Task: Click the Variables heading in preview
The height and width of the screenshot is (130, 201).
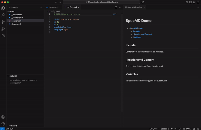Action: 132,74
